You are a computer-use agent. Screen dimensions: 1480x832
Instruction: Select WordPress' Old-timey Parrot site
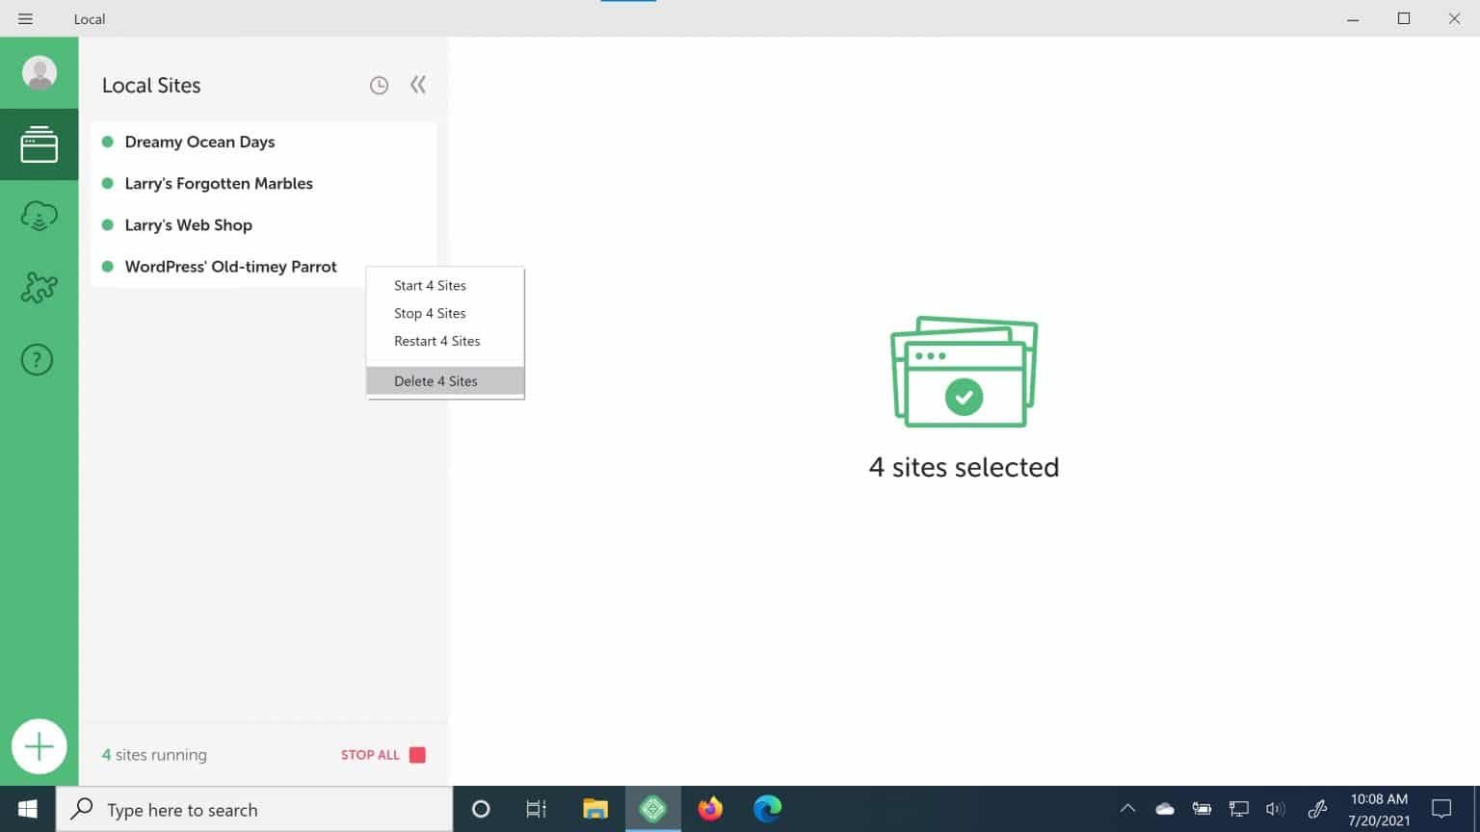pos(230,267)
